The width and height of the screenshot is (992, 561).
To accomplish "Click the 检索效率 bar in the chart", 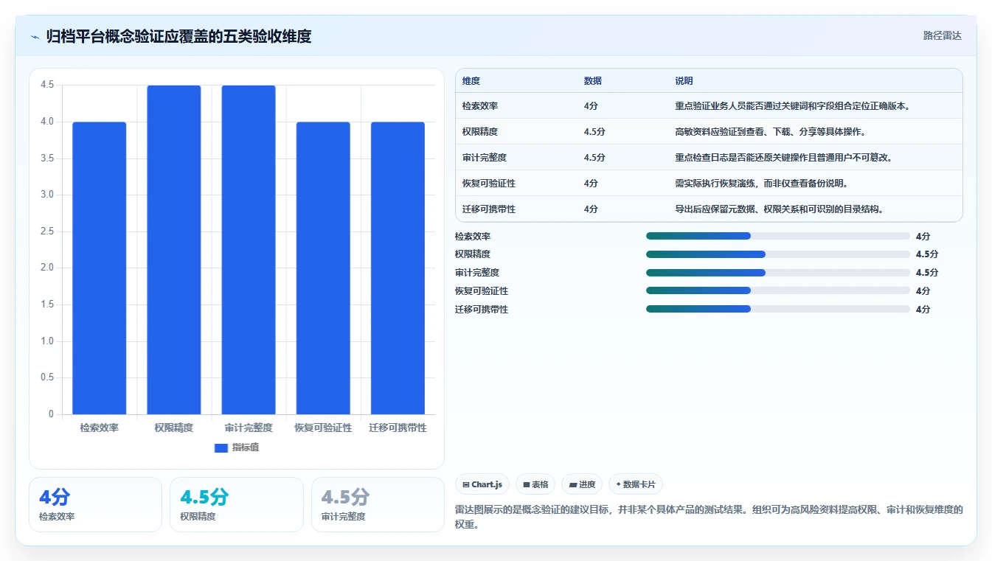I will click(x=100, y=268).
